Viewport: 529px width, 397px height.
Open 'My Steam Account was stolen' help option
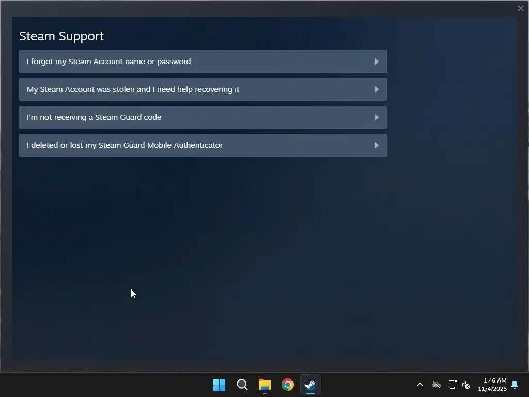[x=203, y=89]
